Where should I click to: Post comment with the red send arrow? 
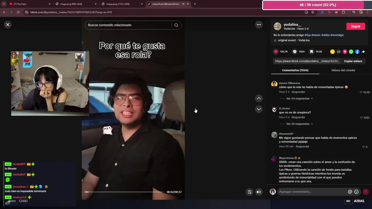[366, 192]
